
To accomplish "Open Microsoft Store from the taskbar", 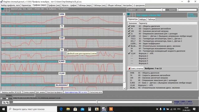I will click(75, 109).
